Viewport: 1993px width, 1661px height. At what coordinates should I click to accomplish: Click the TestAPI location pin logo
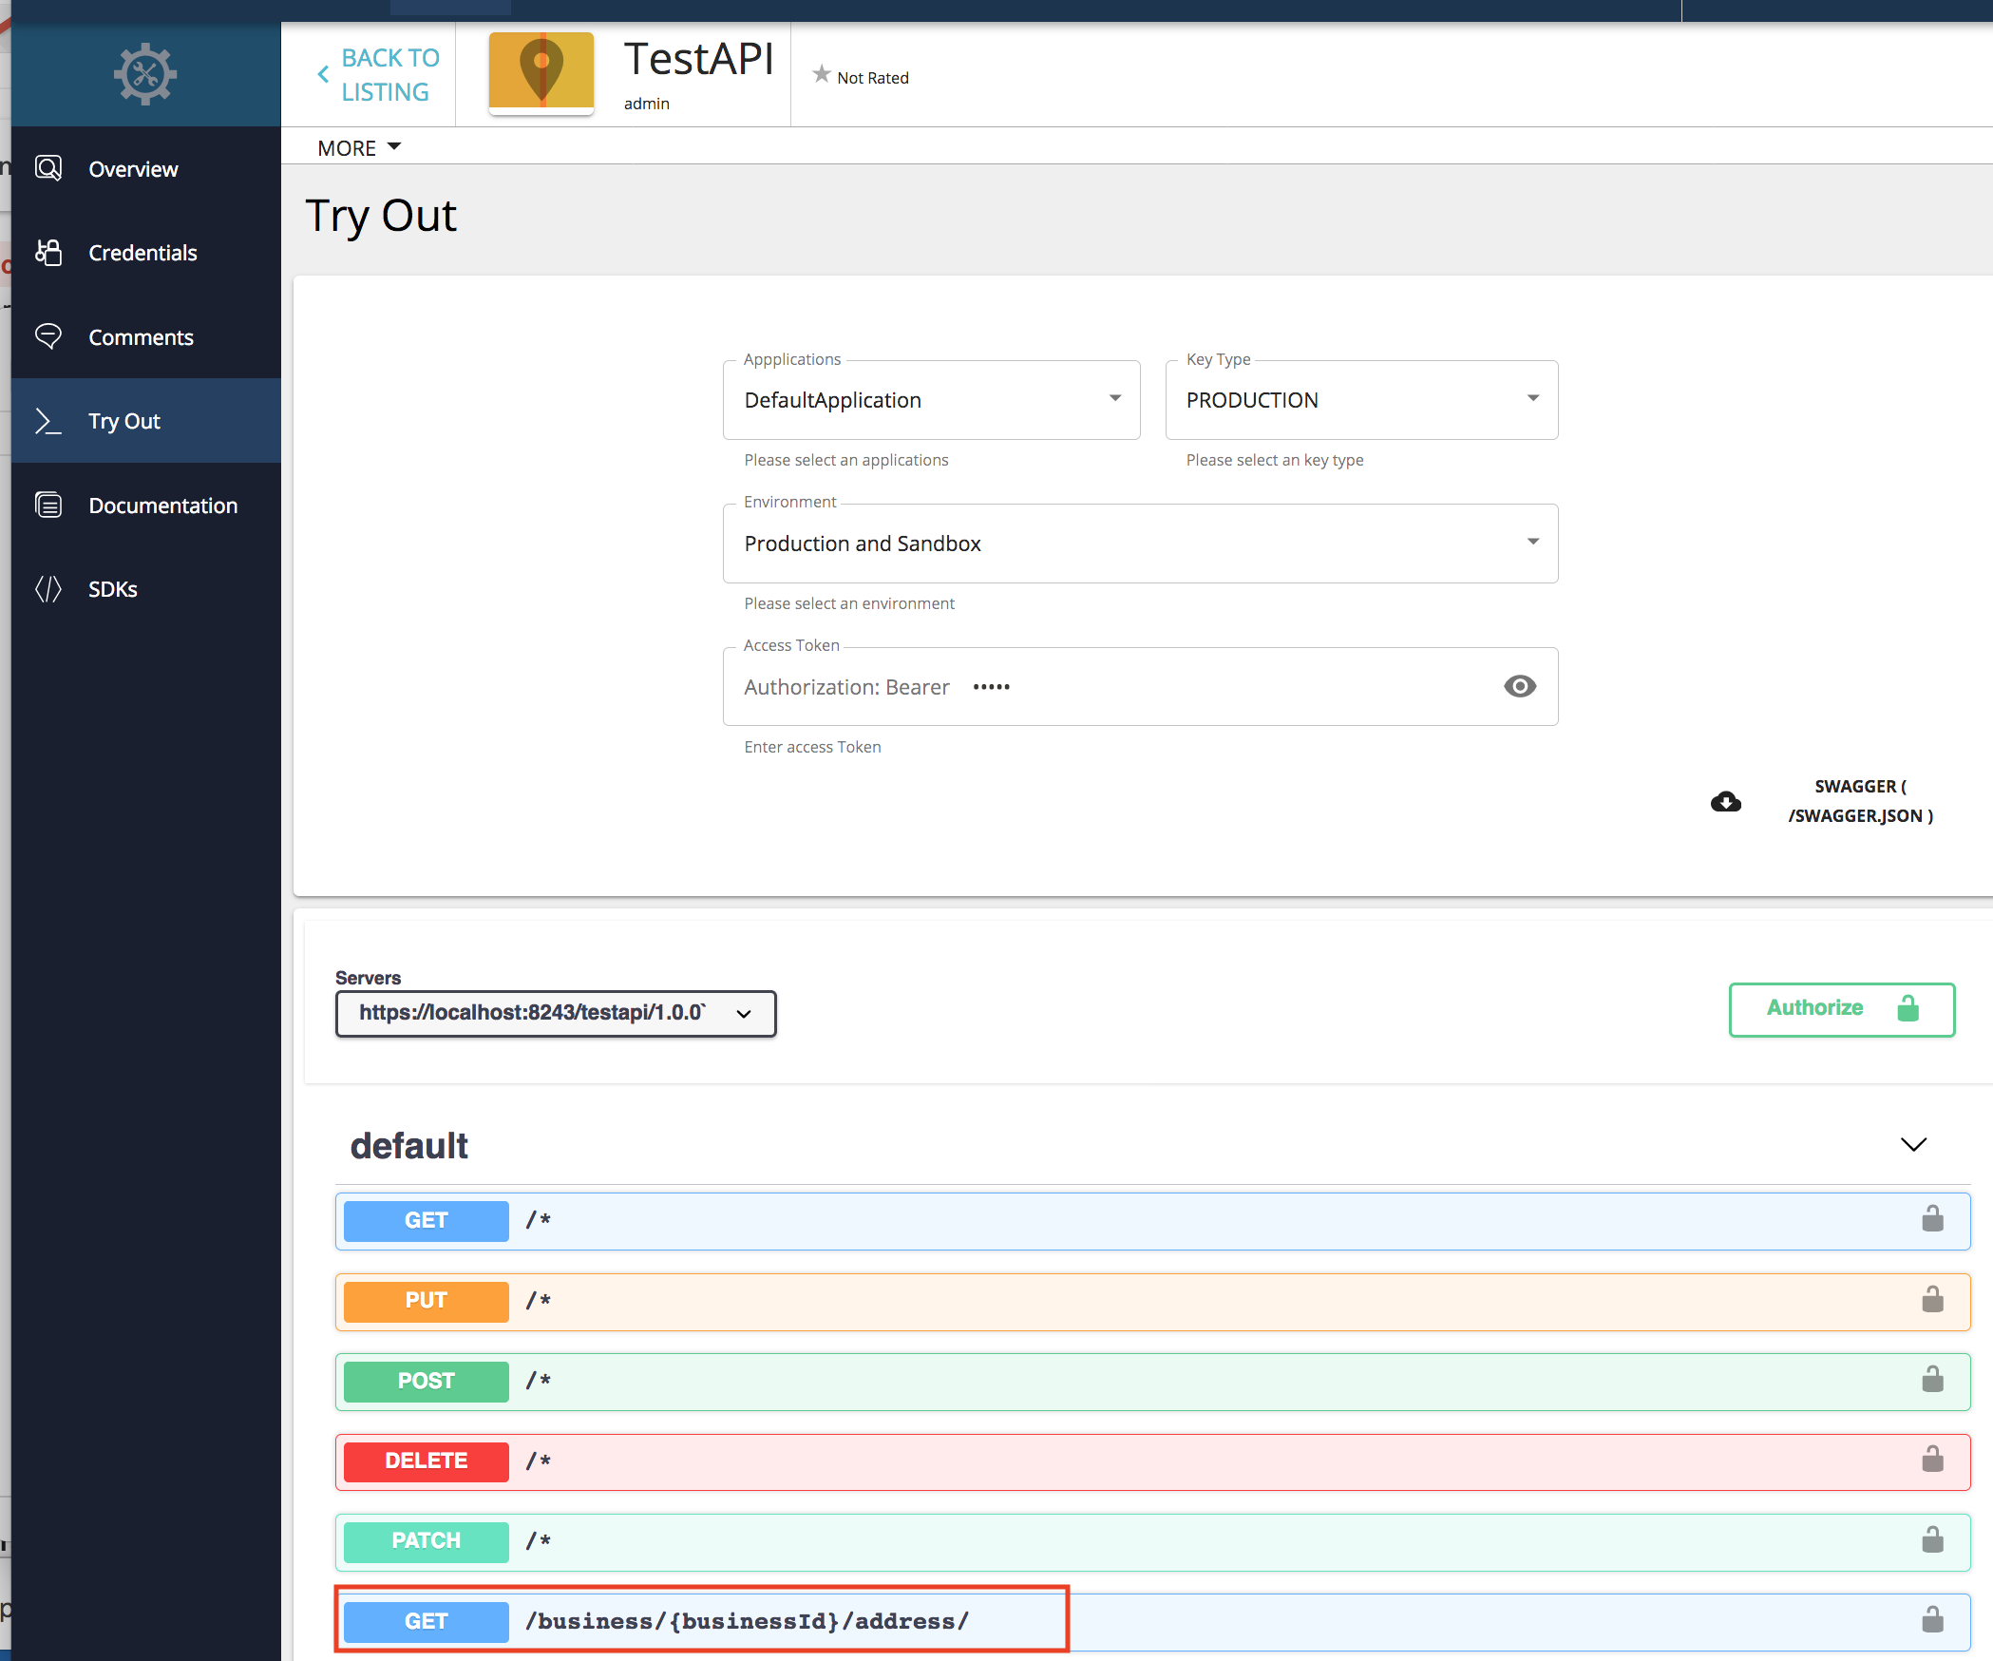pyautogui.click(x=541, y=72)
